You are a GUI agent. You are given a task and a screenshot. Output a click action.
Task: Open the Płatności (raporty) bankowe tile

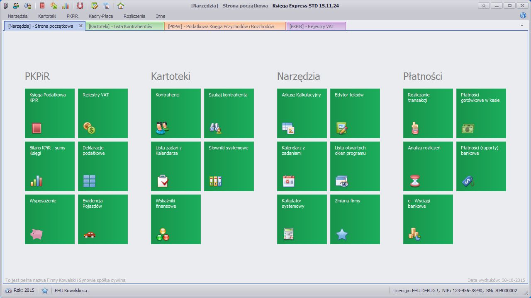tap(481, 166)
